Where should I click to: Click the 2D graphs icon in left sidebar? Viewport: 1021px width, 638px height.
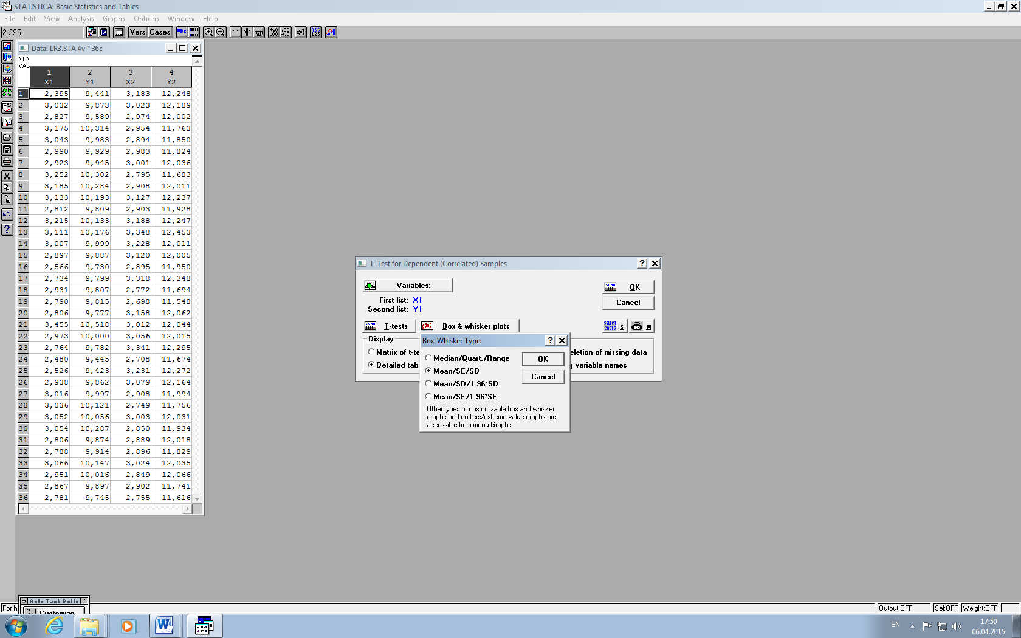7,46
